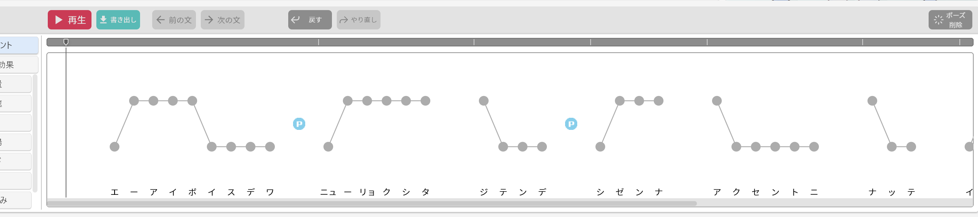Click the playhead marker on timeline bar

tap(66, 42)
